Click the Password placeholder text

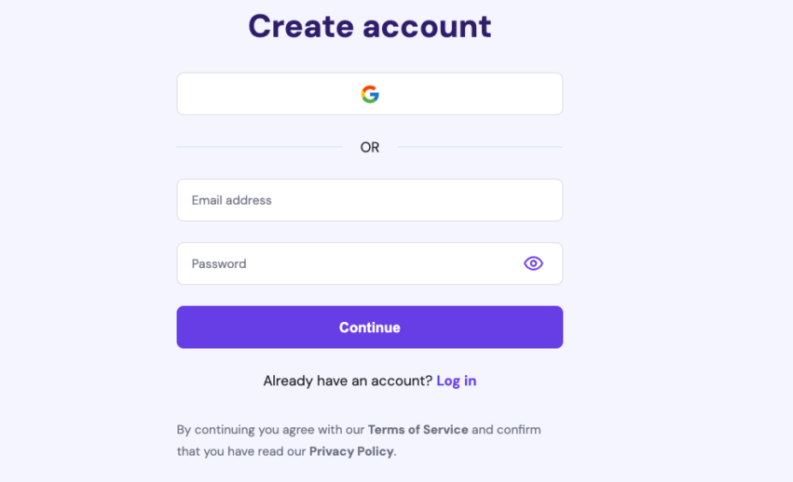pyautogui.click(x=219, y=263)
